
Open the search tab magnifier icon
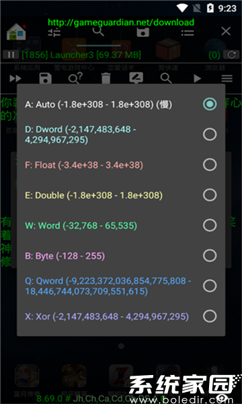coord(99,32)
